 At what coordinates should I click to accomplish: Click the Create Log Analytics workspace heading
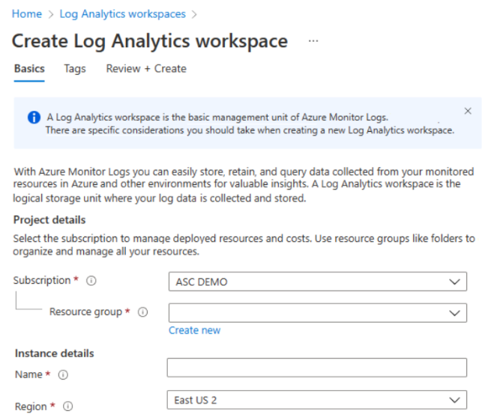(150, 41)
